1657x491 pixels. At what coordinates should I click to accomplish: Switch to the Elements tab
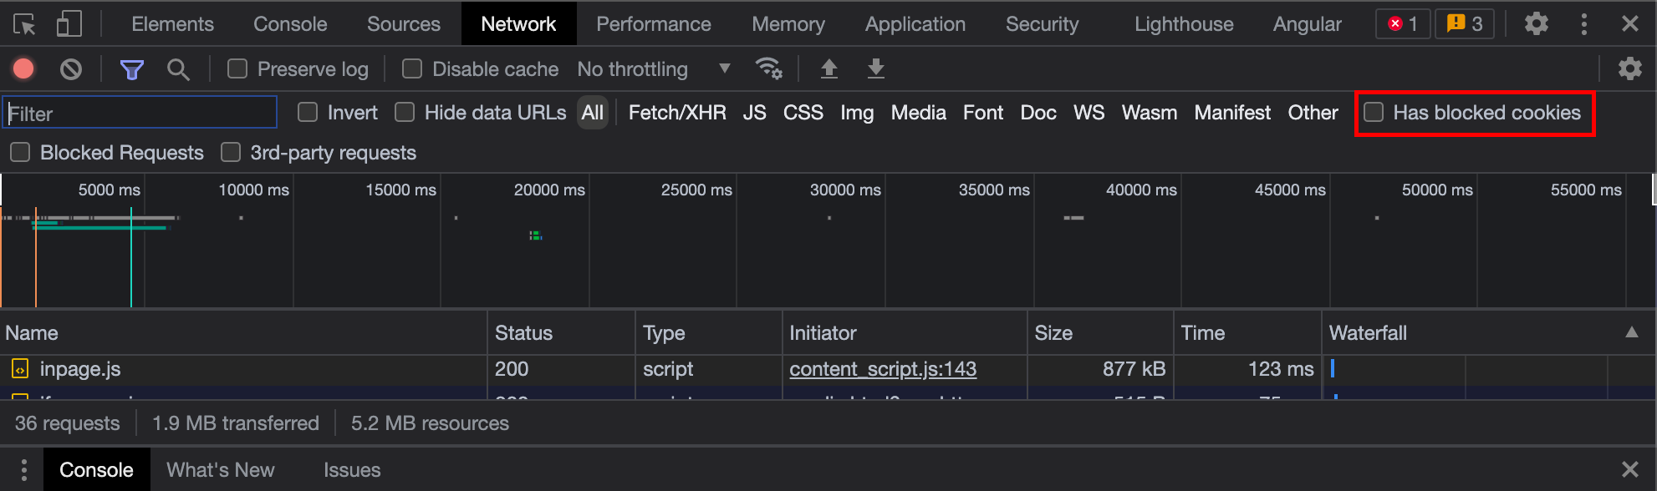(172, 24)
